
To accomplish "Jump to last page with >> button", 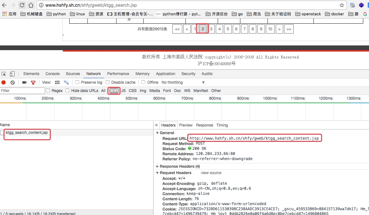I will pyautogui.click(x=289, y=29).
